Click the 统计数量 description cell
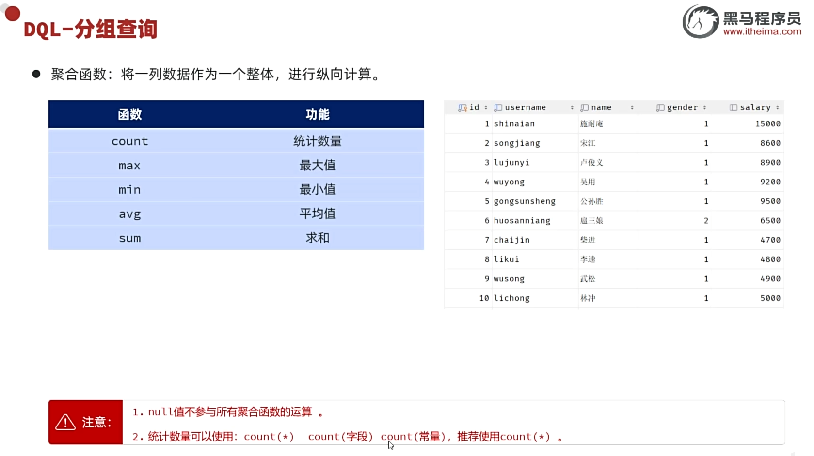 (x=318, y=141)
